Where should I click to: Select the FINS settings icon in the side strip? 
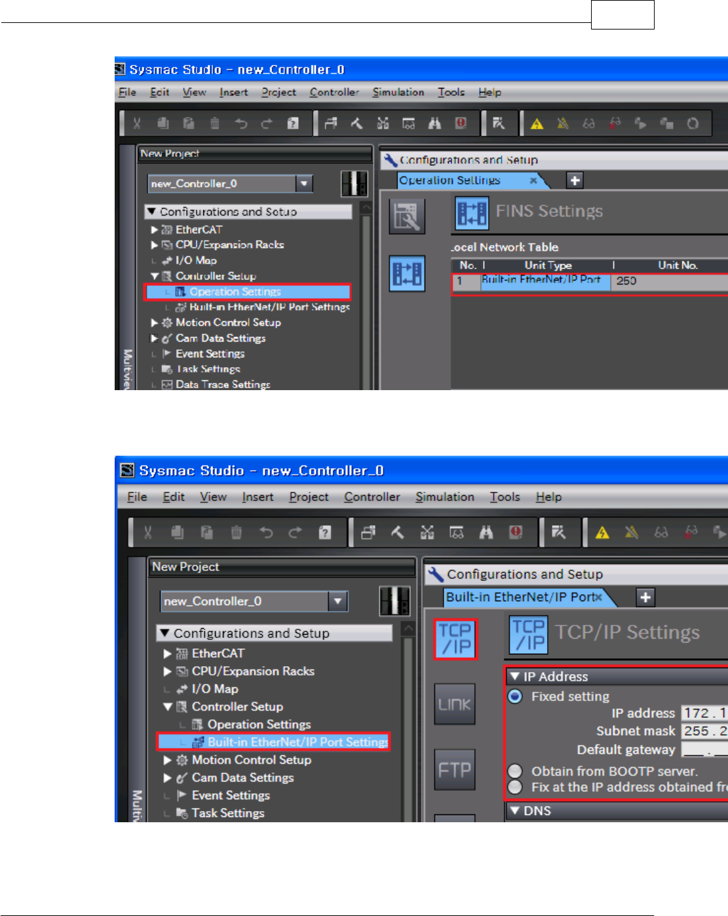tap(408, 274)
